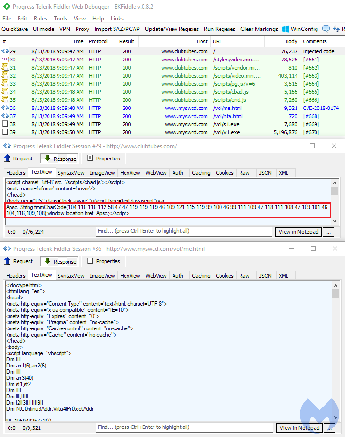Select Response in Session #36 window

[60, 261]
